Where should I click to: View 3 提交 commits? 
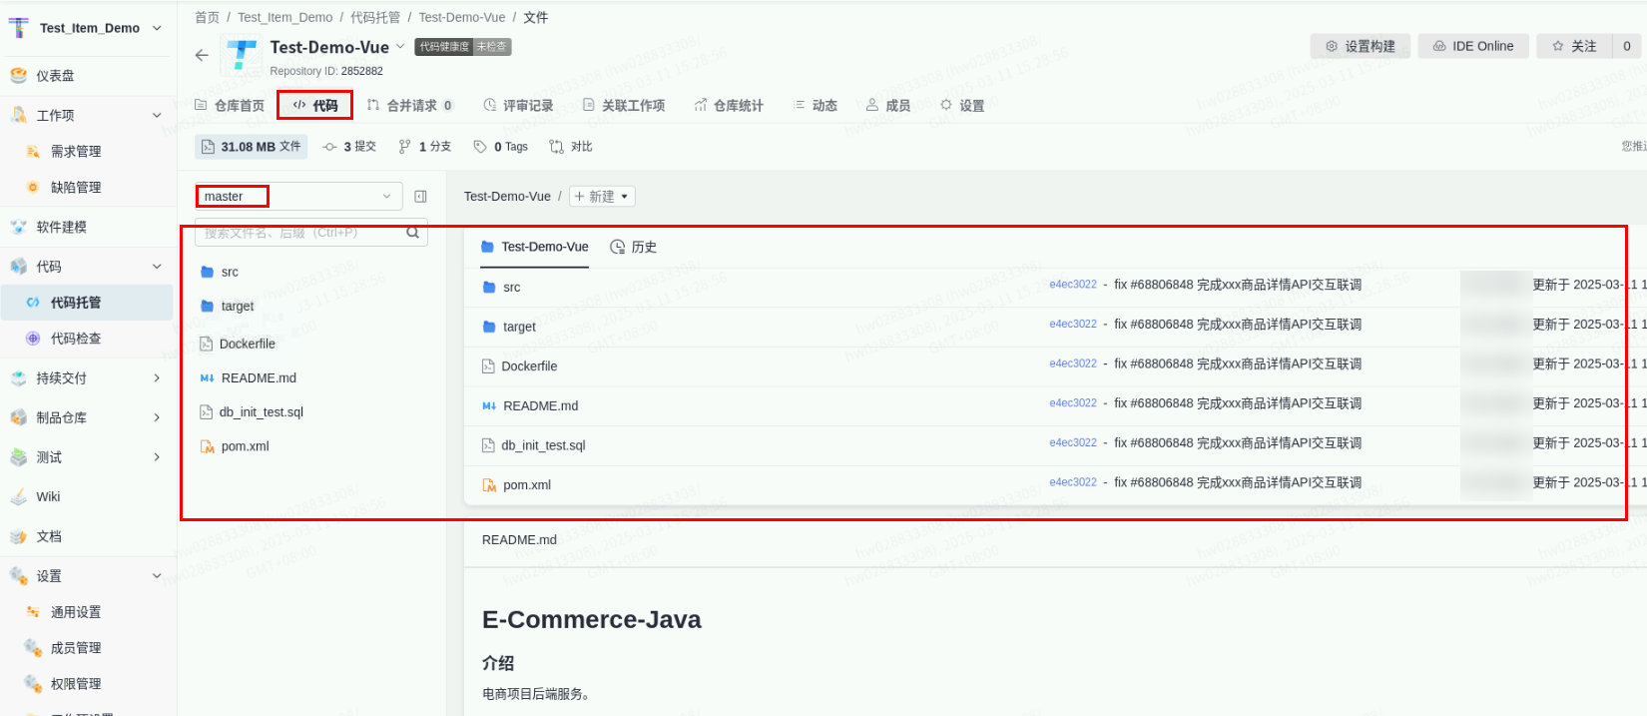349,147
